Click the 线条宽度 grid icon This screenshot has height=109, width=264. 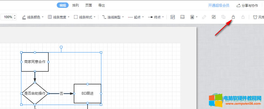(x=50, y=17)
